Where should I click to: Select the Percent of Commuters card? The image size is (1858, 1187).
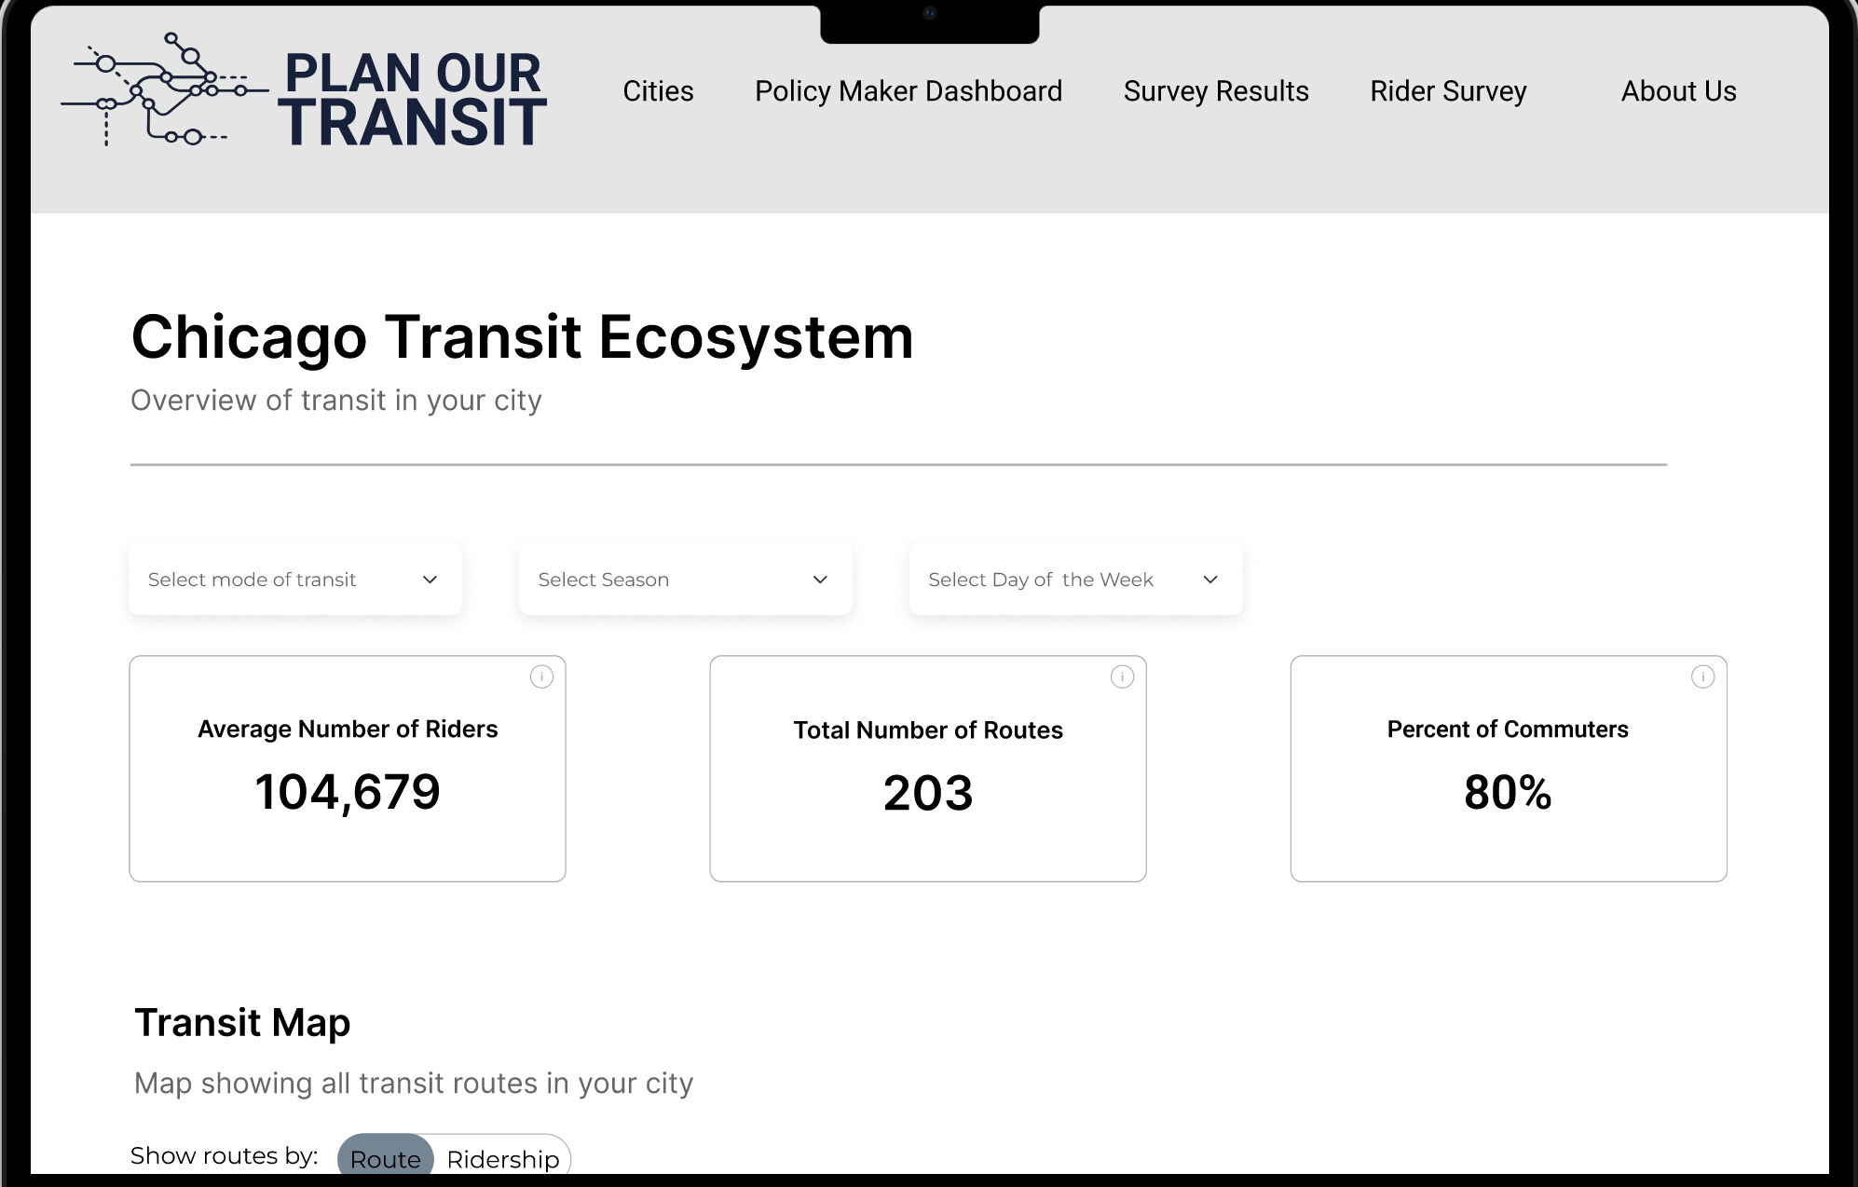point(1509,769)
